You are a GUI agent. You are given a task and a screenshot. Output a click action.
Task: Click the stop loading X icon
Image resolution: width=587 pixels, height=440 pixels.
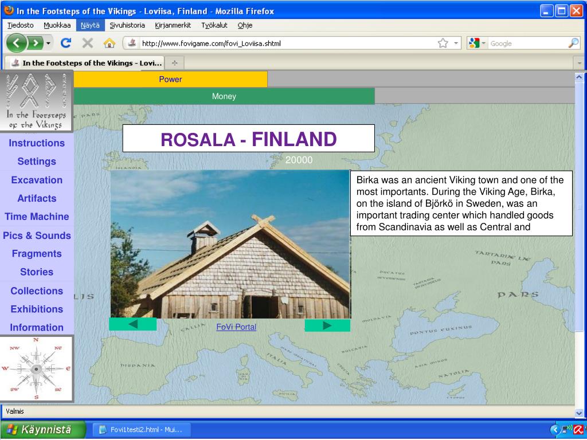point(88,43)
